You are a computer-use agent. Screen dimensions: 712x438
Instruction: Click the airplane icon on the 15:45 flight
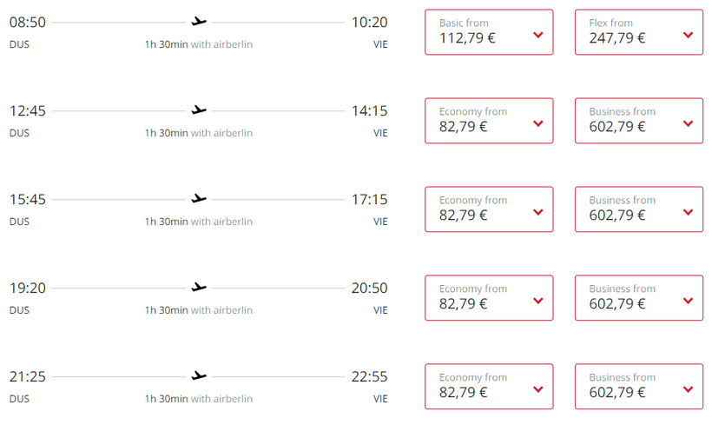(x=199, y=199)
